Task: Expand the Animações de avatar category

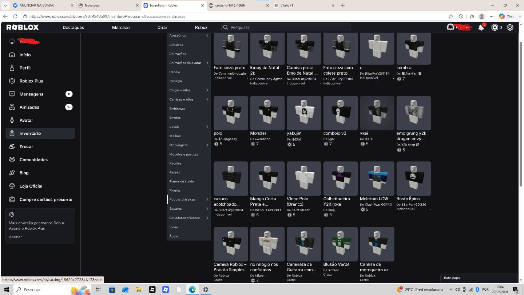Action: pos(207,63)
